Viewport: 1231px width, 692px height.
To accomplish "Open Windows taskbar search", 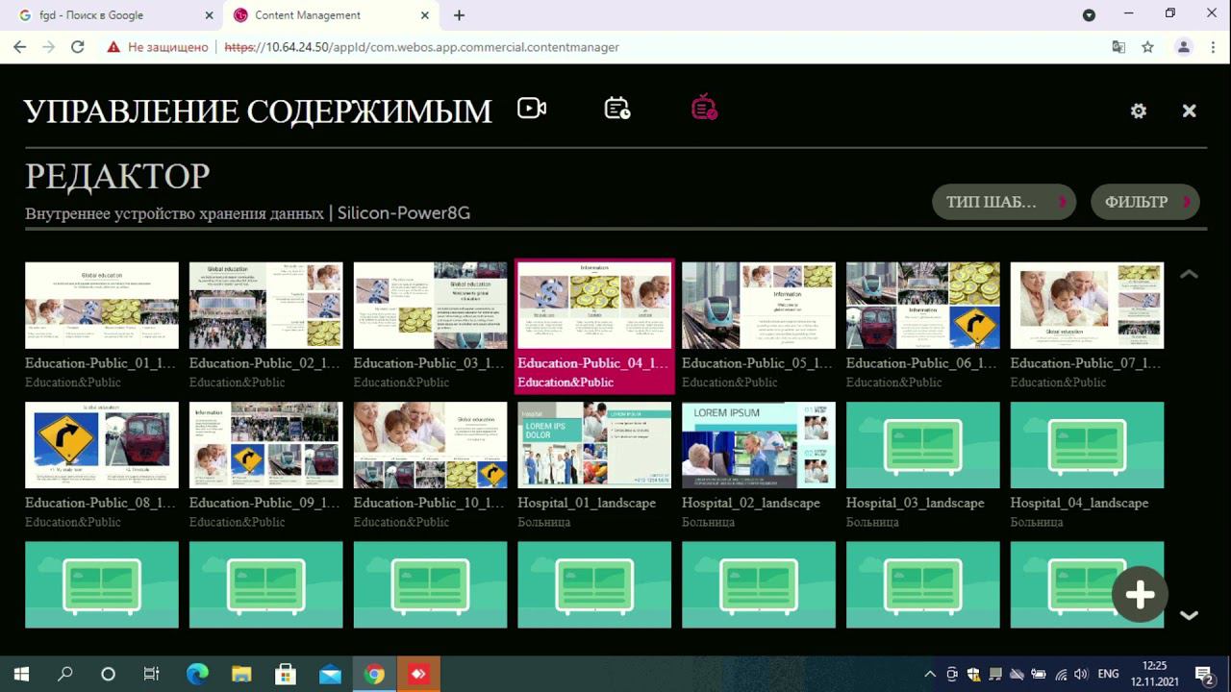I will 64,674.
